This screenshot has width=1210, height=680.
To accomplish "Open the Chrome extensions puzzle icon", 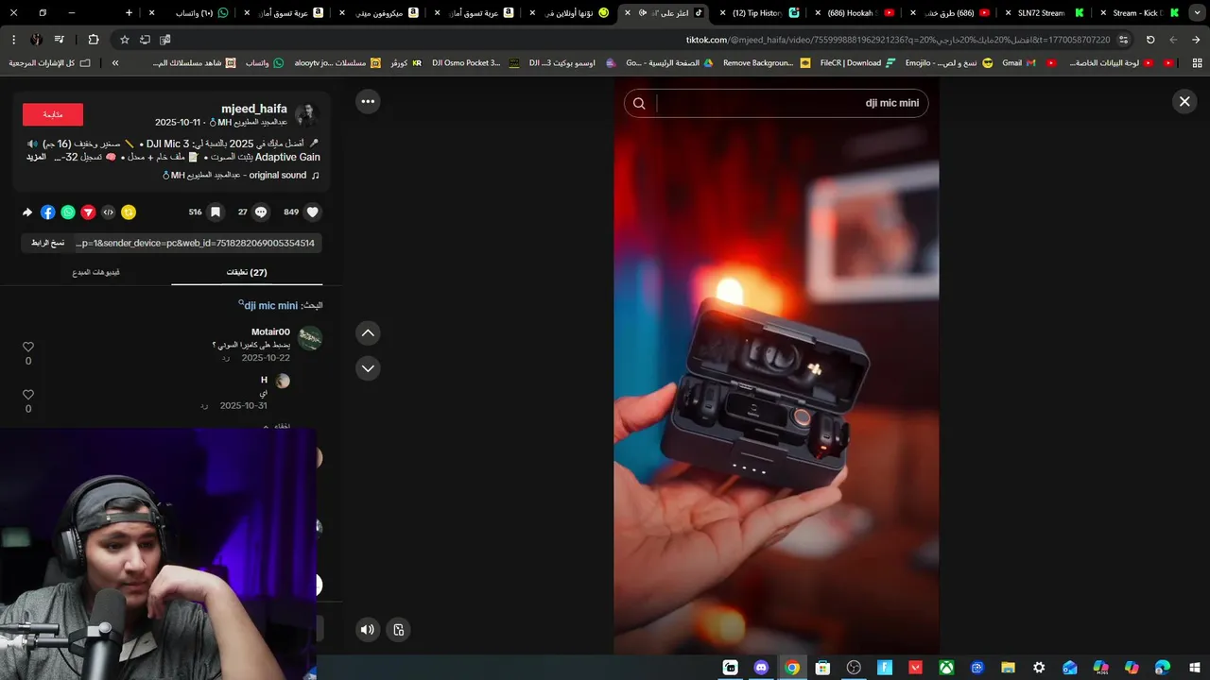I will click(x=93, y=40).
